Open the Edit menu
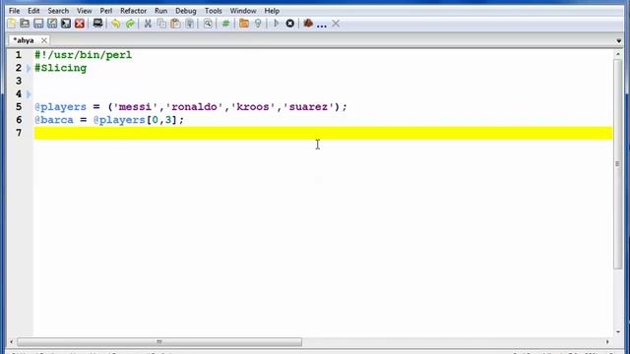The width and height of the screenshot is (630, 354). coord(33,11)
